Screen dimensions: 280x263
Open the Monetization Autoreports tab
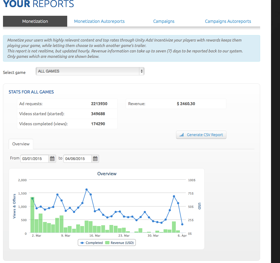point(99,21)
